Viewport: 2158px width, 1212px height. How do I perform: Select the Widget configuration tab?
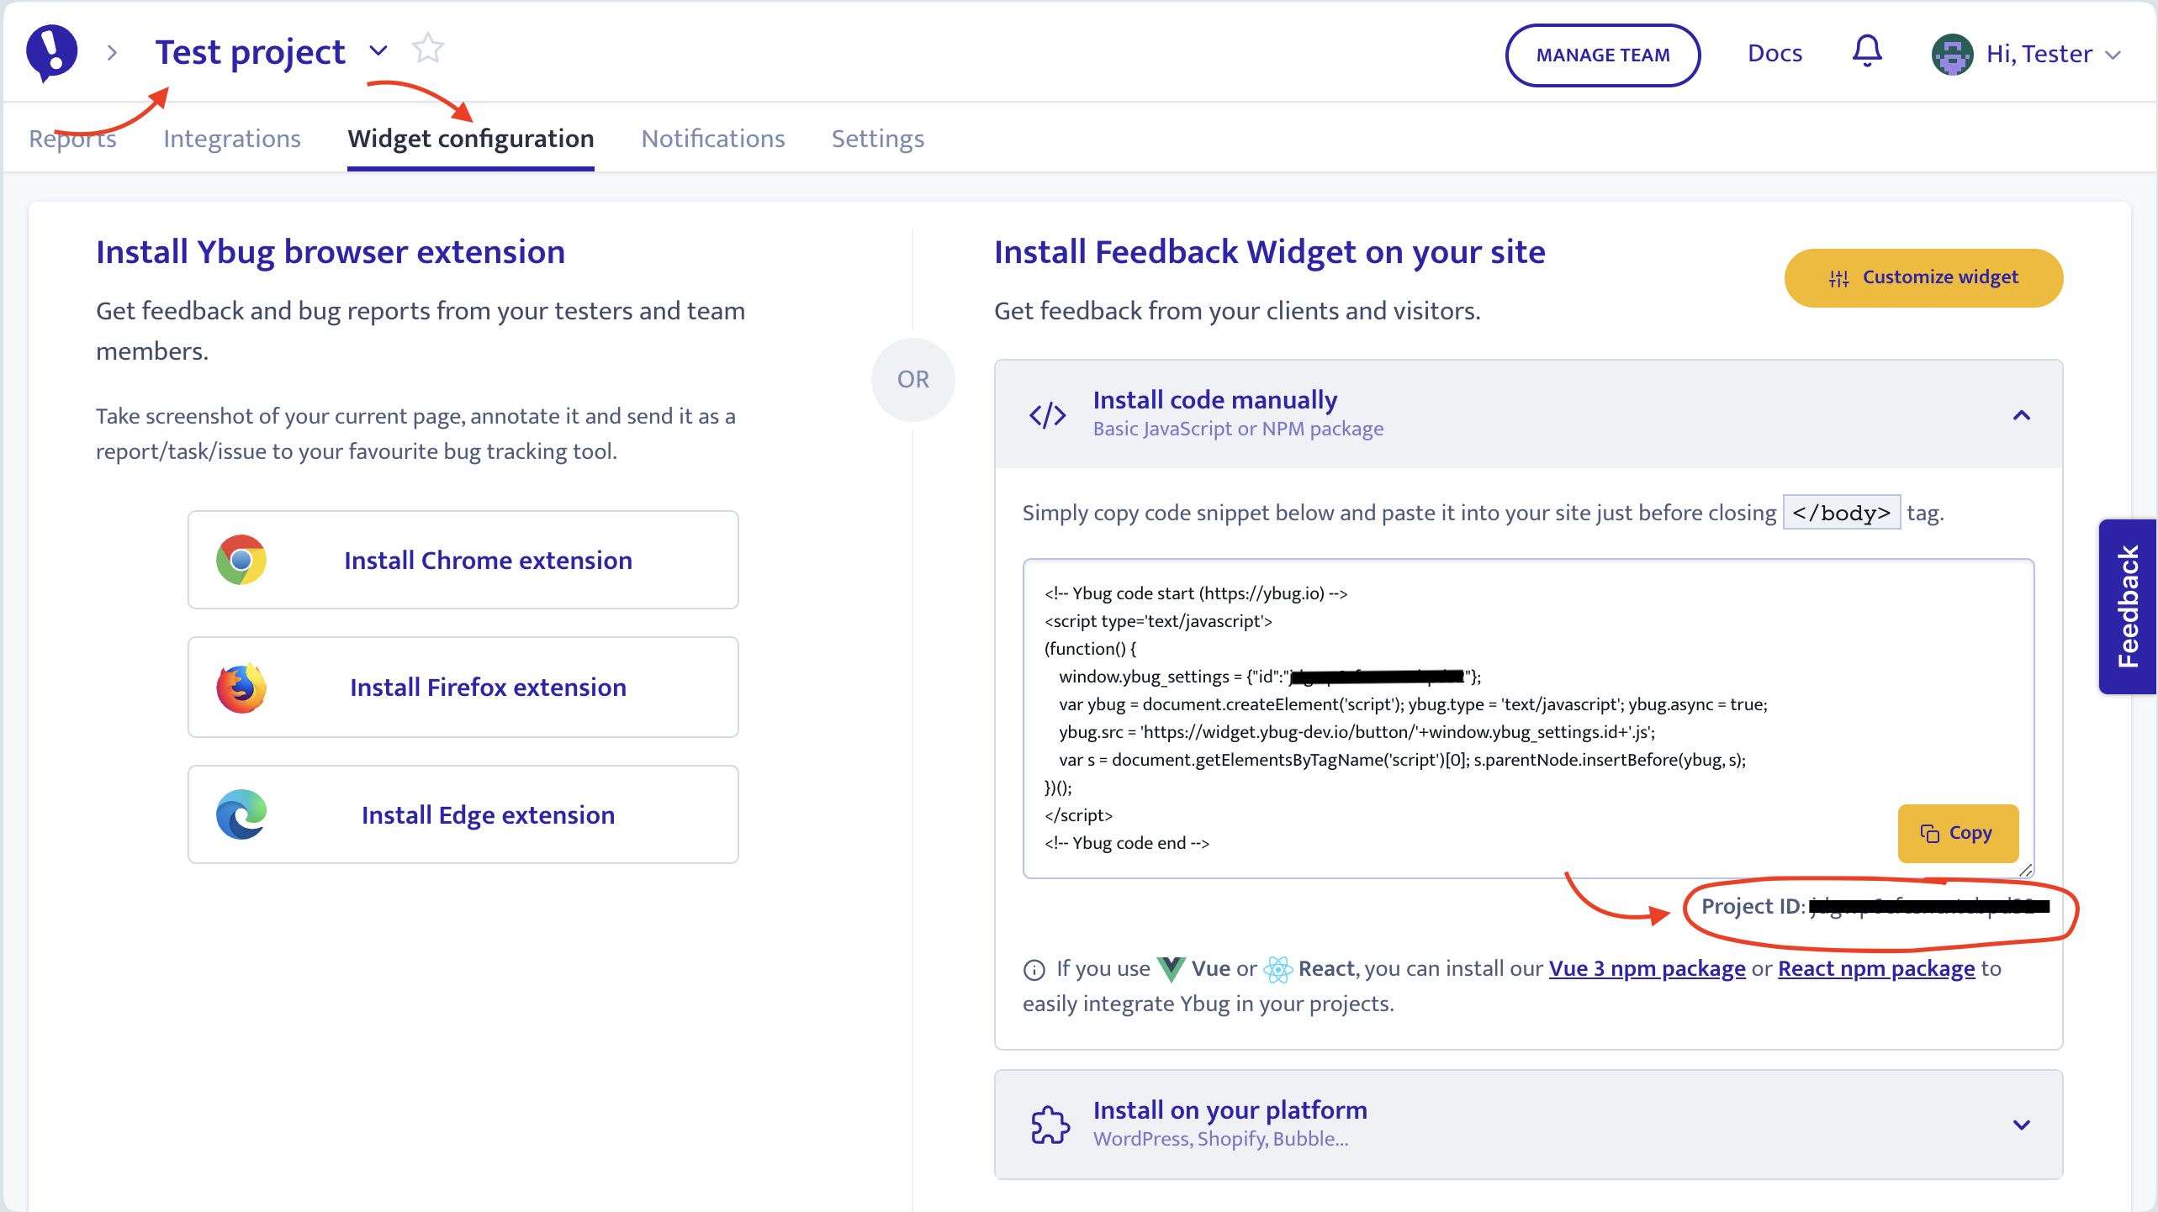pyautogui.click(x=471, y=139)
